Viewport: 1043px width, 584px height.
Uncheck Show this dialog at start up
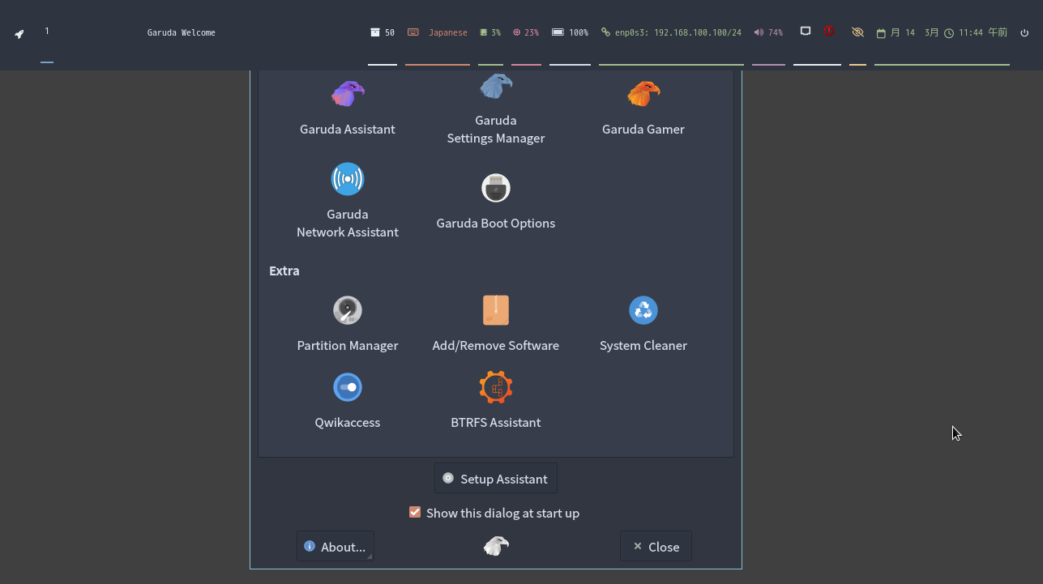pyautogui.click(x=415, y=512)
